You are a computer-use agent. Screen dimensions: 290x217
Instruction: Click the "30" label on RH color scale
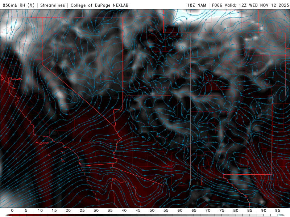(x=96, y=210)
